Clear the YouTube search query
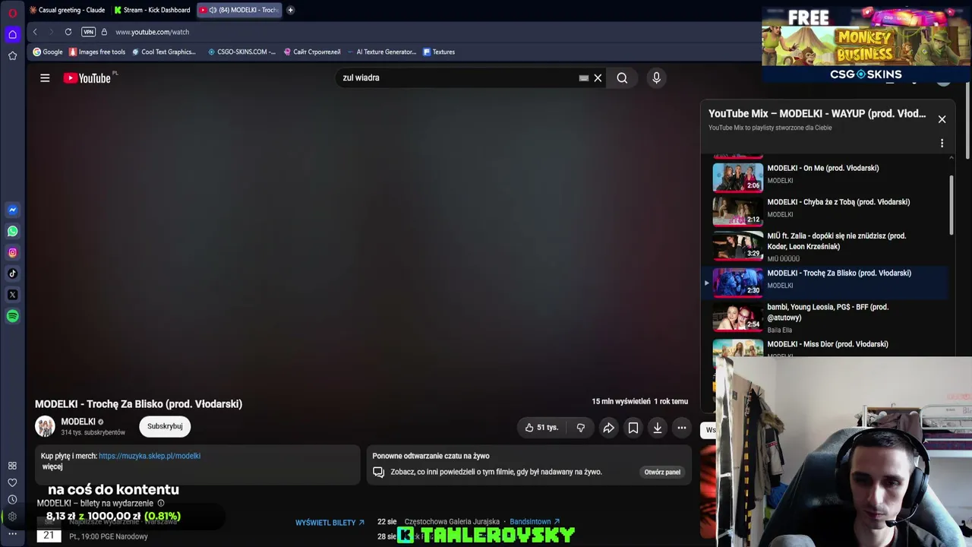The width and height of the screenshot is (972, 547). (x=598, y=77)
